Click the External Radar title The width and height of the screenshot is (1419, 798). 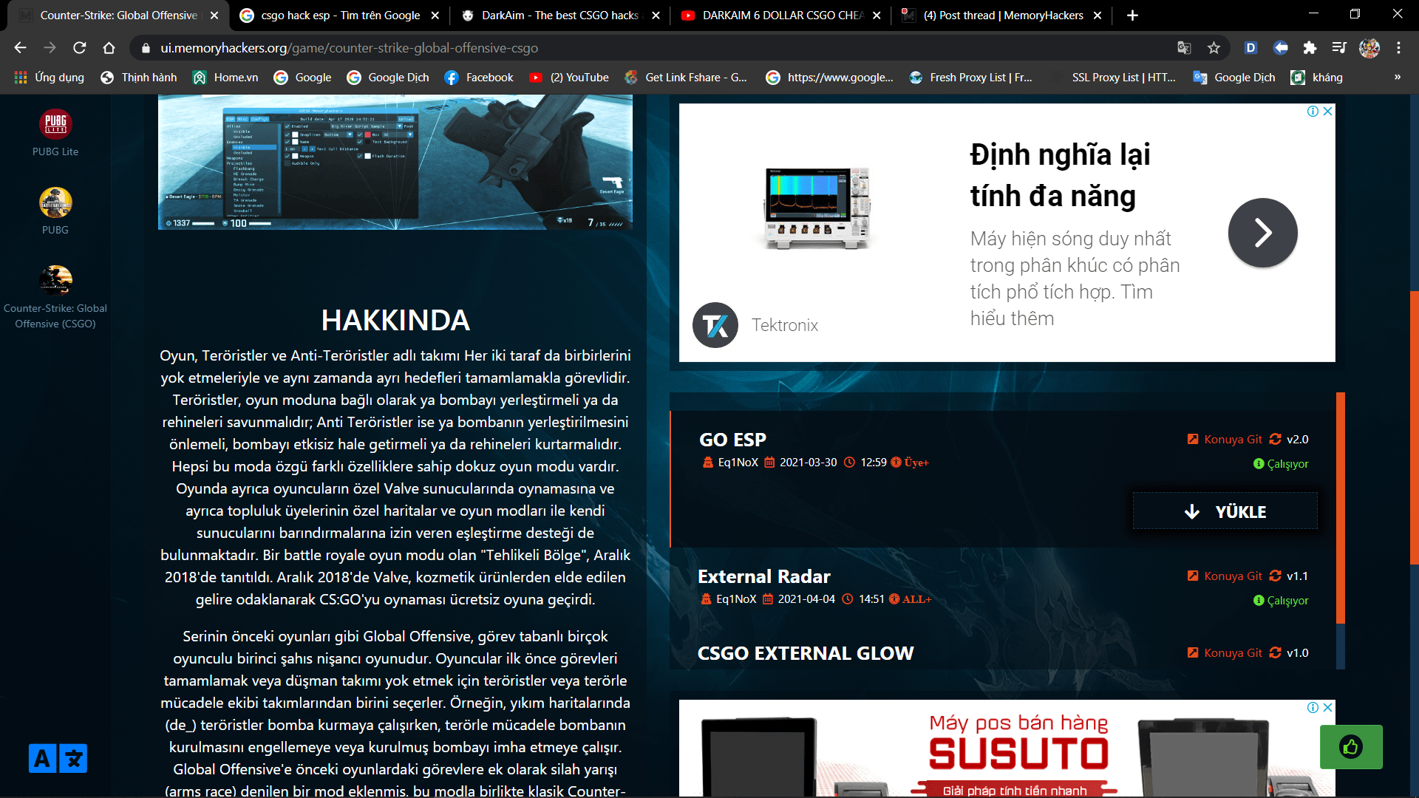click(764, 576)
